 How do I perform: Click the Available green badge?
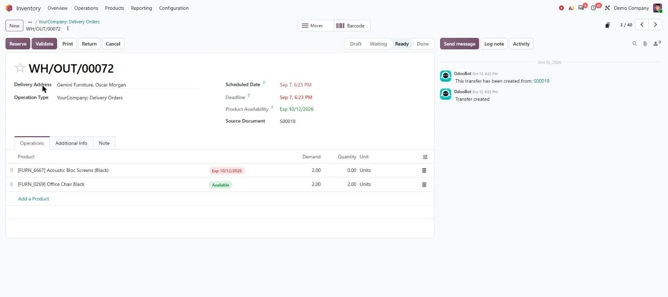tap(220, 185)
